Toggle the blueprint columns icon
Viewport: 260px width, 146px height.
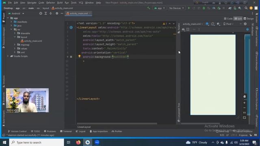click(188, 30)
